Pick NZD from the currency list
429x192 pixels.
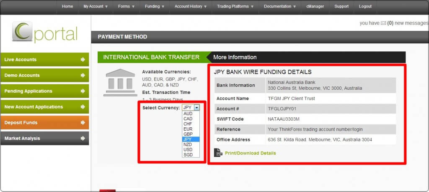coord(191,144)
